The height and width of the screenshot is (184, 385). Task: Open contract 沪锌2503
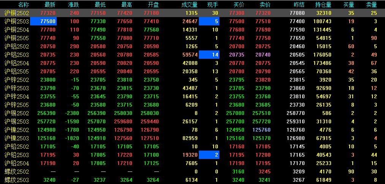pos(17,88)
